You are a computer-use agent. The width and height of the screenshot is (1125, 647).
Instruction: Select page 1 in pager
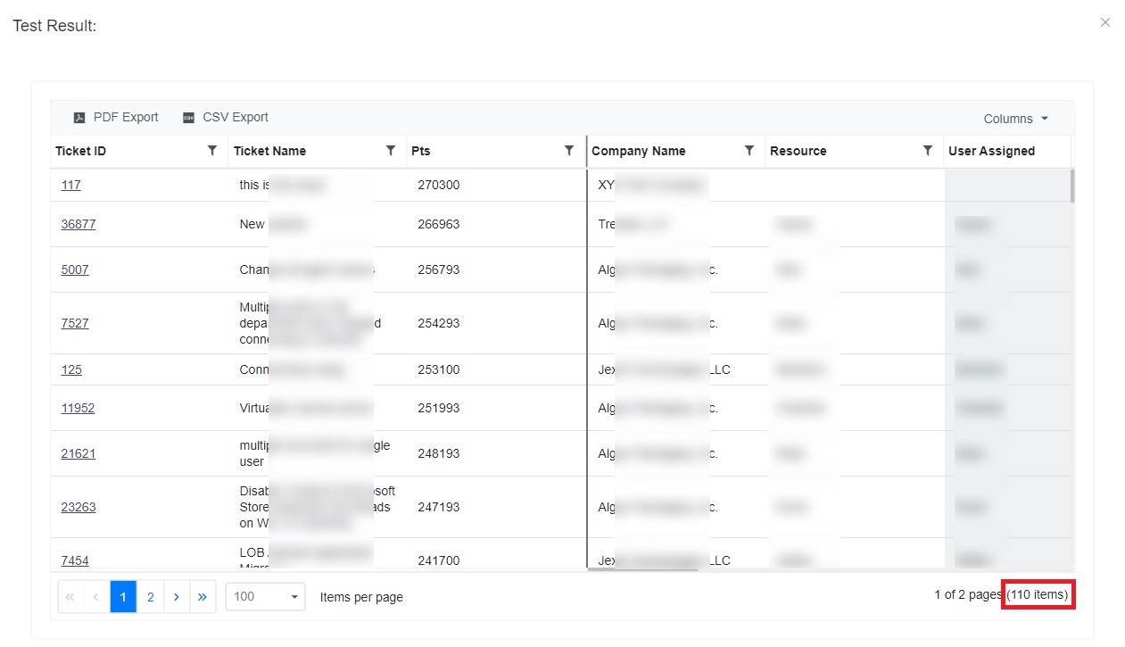tap(123, 597)
